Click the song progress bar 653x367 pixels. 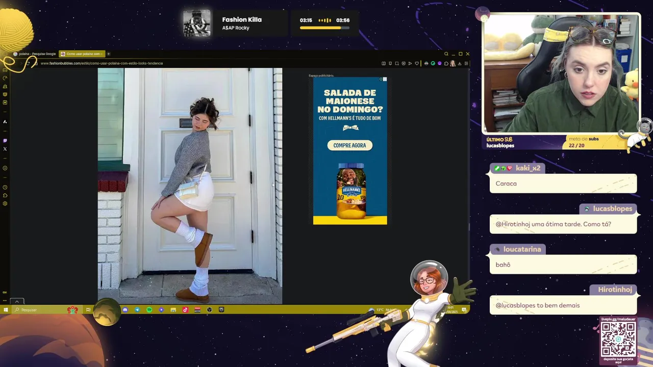(324, 28)
